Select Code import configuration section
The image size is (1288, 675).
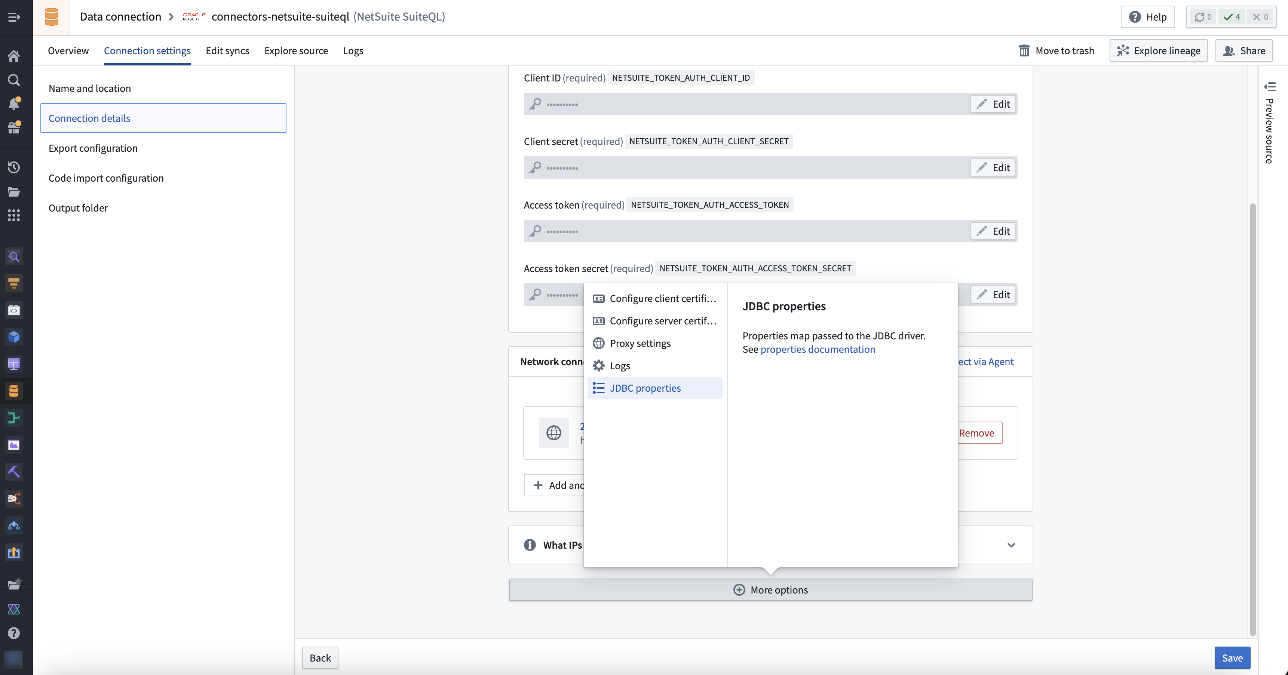pos(163,178)
